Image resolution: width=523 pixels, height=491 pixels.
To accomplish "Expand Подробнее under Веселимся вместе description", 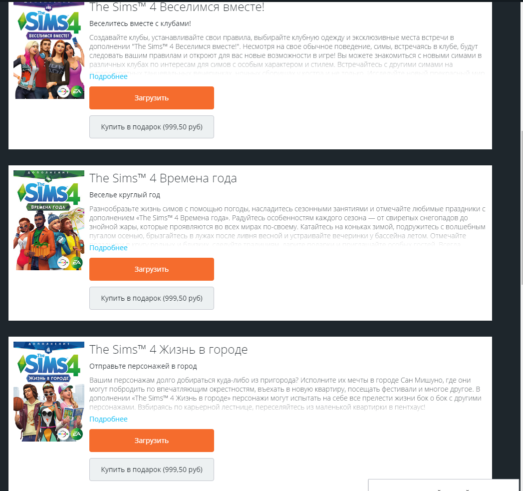I will coord(108,76).
